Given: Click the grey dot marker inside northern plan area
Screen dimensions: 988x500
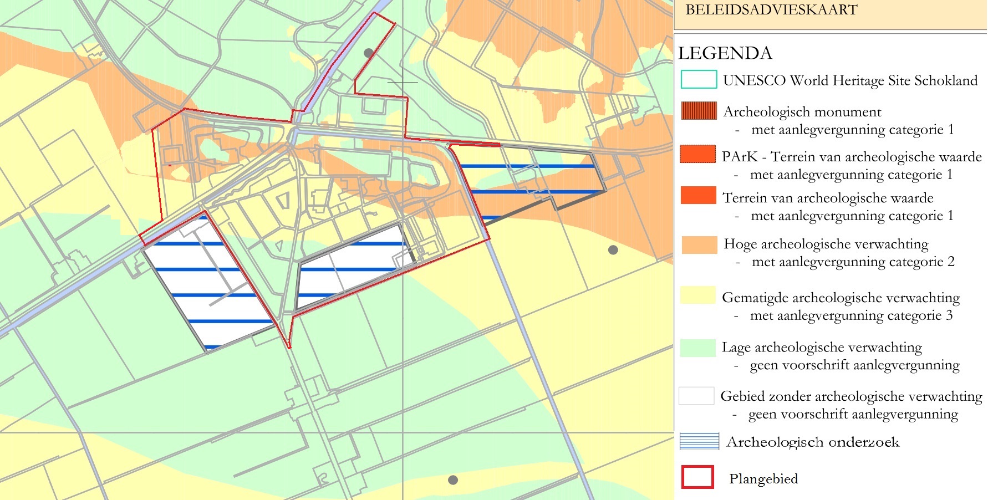Looking at the screenshot, I should pyautogui.click(x=369, y=53).
